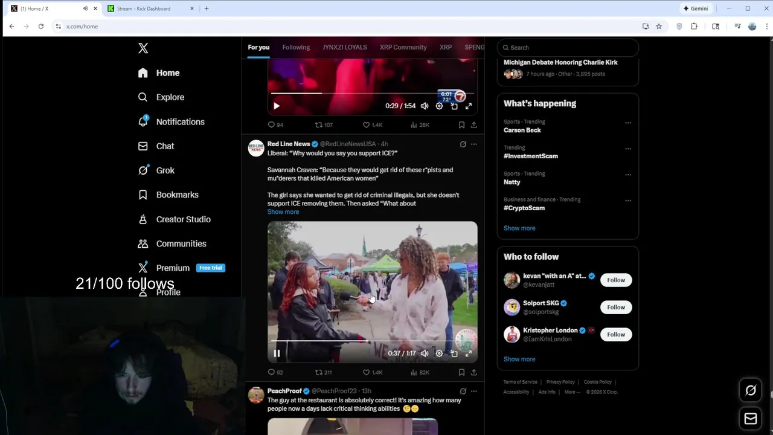Pause the Red Line News video
The height and width of the screenshot is (435, 773).
tap(277, 353)
